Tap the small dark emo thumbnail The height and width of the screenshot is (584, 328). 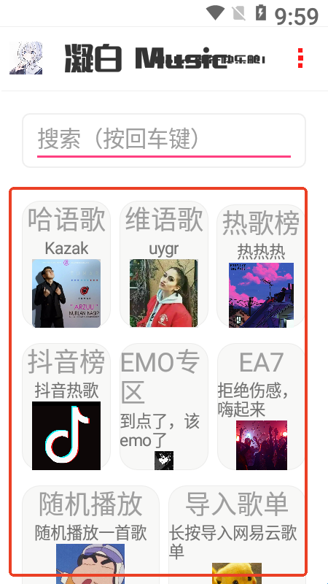[164, 461]
